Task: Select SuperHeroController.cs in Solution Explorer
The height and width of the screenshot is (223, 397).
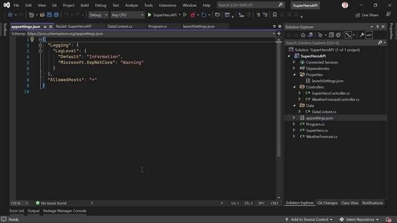Action: click(x=331, y=94)
